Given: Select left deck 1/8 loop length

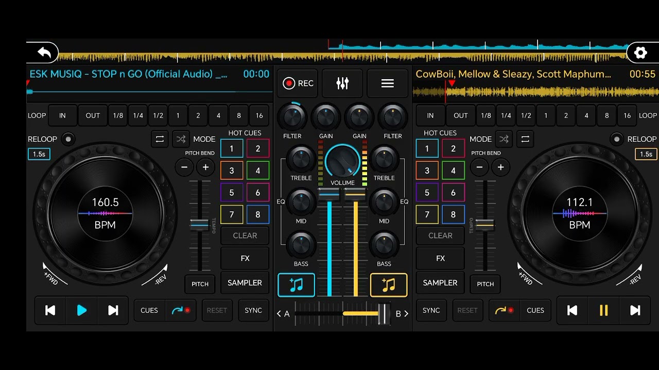Looking at the screenshot, I should [118, 116].
